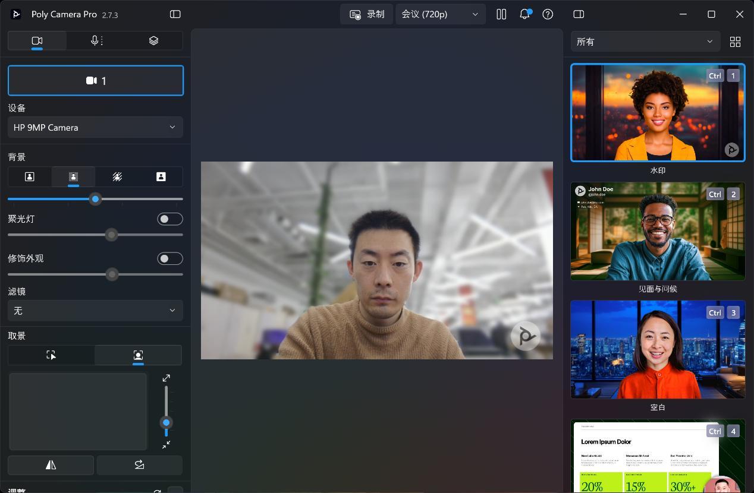
Task: Open the help question mark icon
Action: coord(548,14)
